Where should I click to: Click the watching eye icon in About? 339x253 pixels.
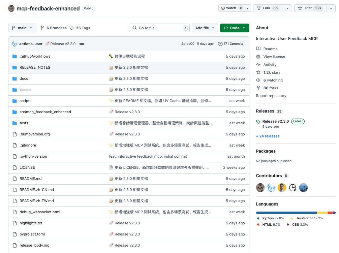pyautogui.click(x=258, y=80)
